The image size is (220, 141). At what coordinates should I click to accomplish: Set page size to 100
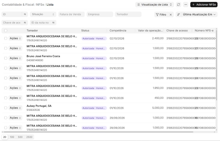point(12,137)
